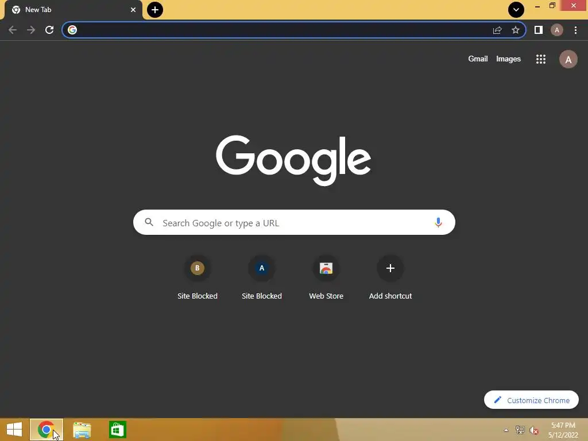
Task: Restore down the Chrome window
Action: pos(552,6)
